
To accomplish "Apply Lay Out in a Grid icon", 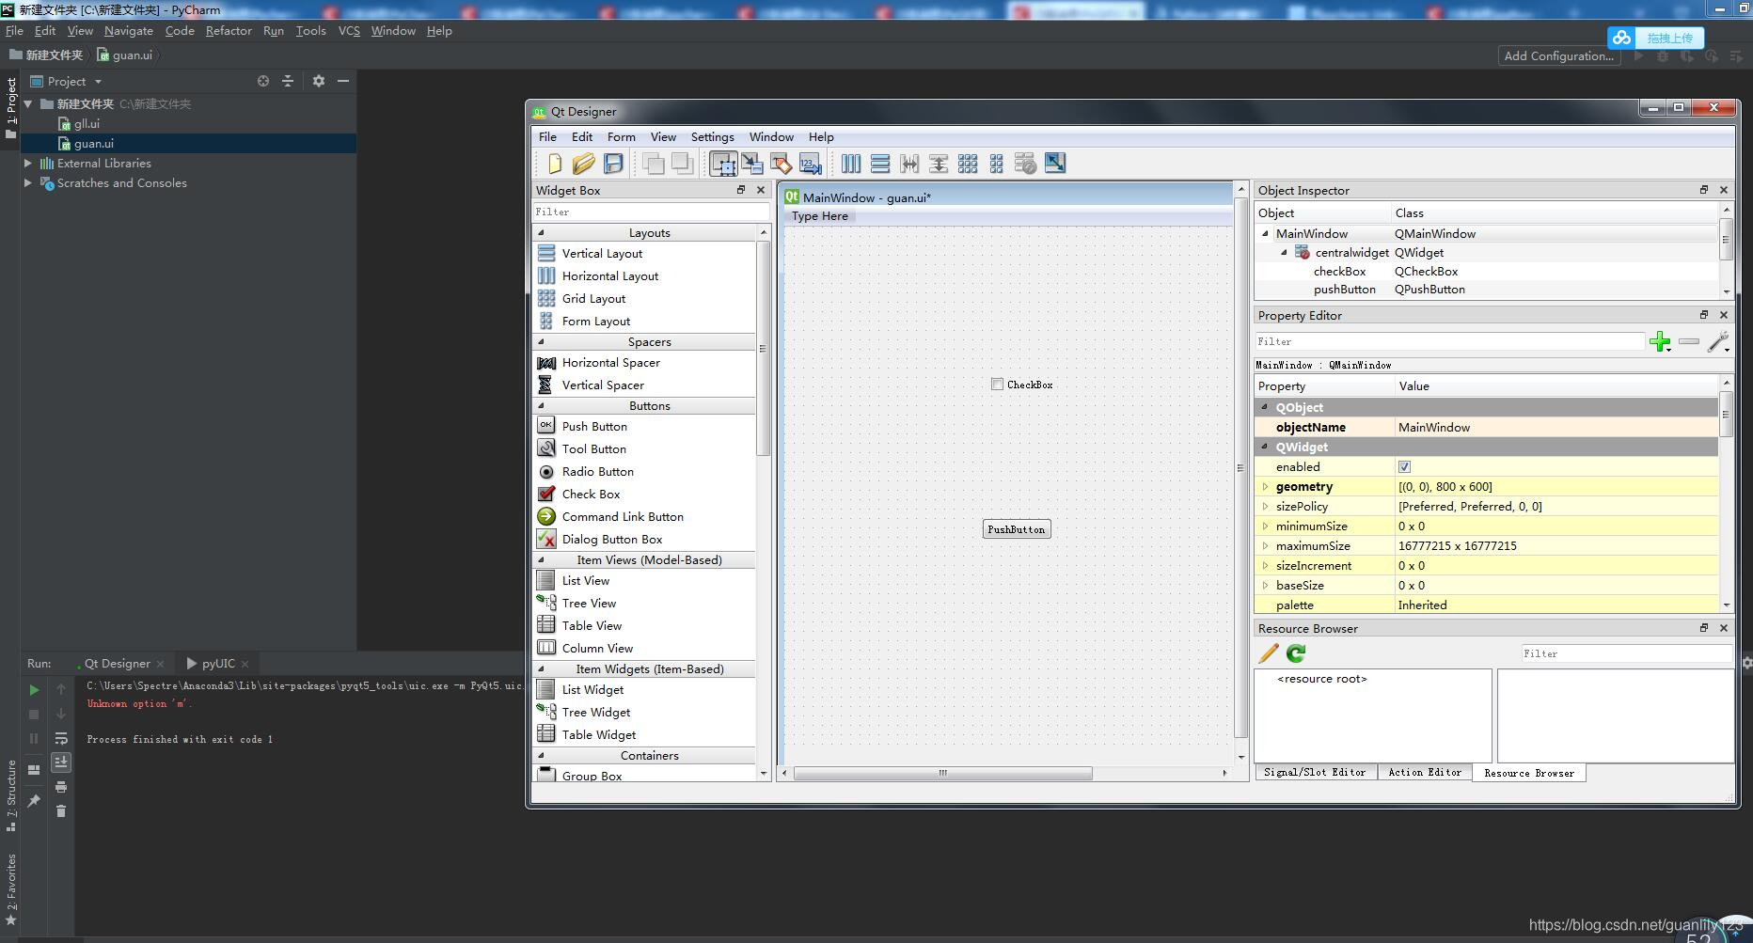I will [x=968, y=164].
